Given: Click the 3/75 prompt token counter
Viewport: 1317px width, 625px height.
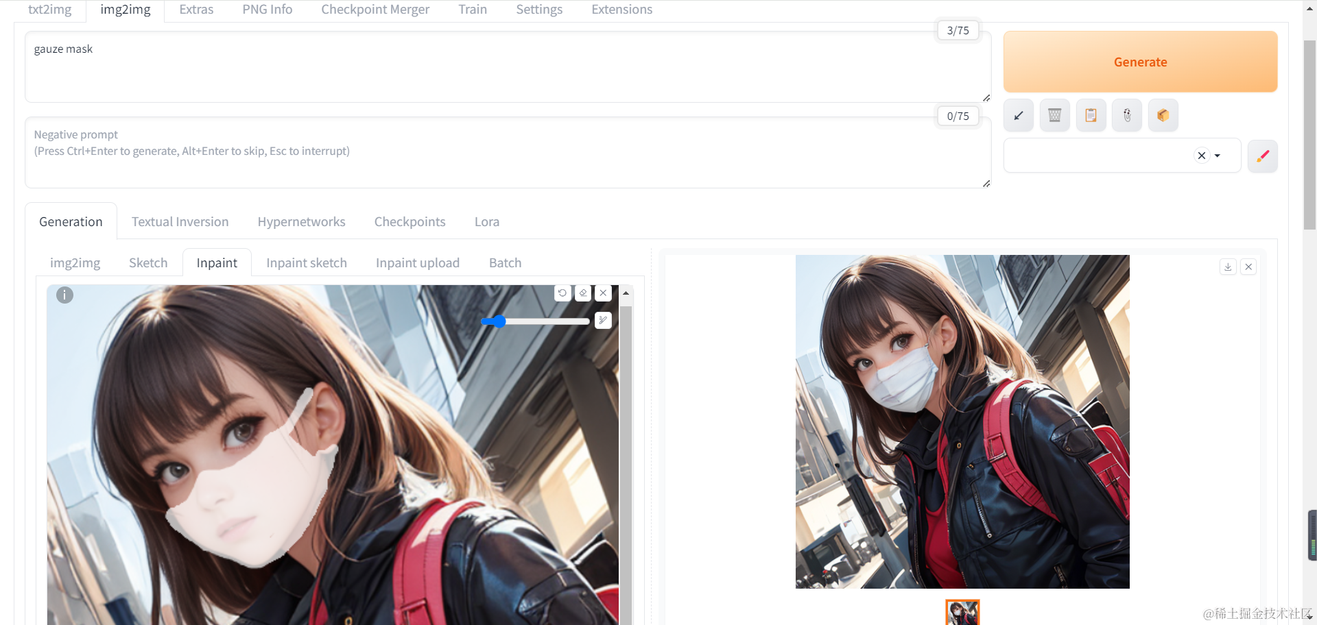Looking at the screenshot, I should [958, 30].
